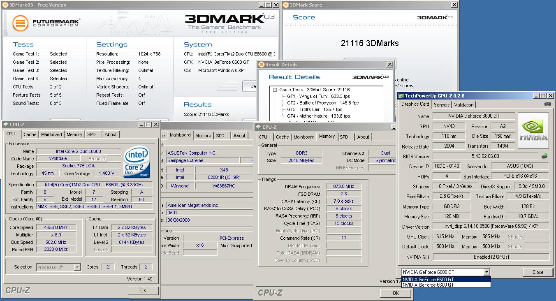The image size is (556, 301).
Task: Click OK in the CPU-Z memory window
Action: (396, 293)
